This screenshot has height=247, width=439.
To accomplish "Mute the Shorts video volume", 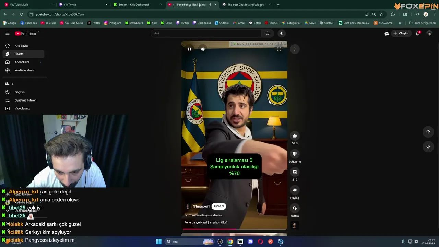I will pos(203,49).
